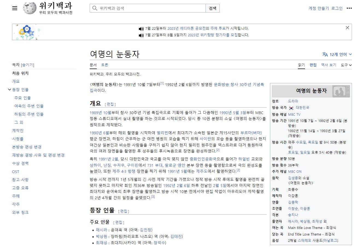
Task: Open the 드라마 genre link in infobox
Action: pos(293,101)
